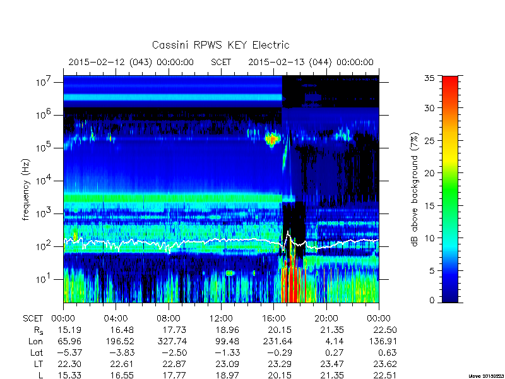The image size is (505, 379).
Task: Click the SCET label above the plot
Action: [x=221, y=62]
